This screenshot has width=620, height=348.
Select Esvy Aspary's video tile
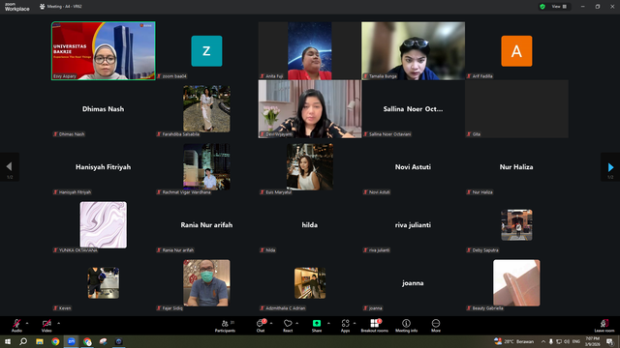click(104, 51)
